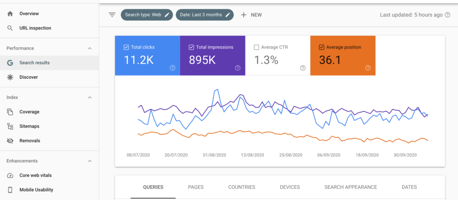Image resolution: width=458 pixels, height=200 pixels.
Task: Open Mobile Usability report
Action: tap(36, 190)
